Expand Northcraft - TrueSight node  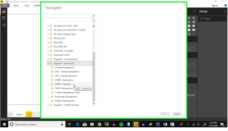pyautogui.click(x=48, y=51)
